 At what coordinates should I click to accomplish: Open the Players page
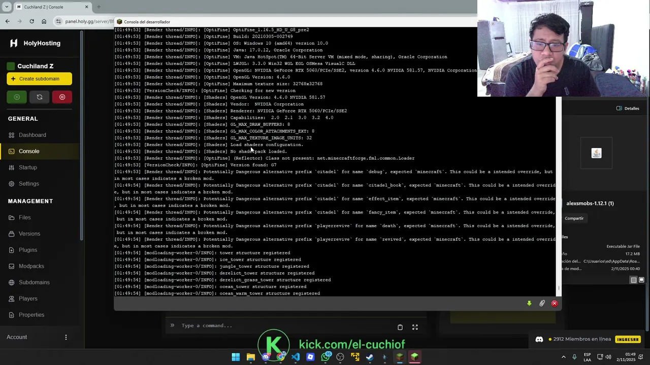pyautogui.click(x=28, y=299)
